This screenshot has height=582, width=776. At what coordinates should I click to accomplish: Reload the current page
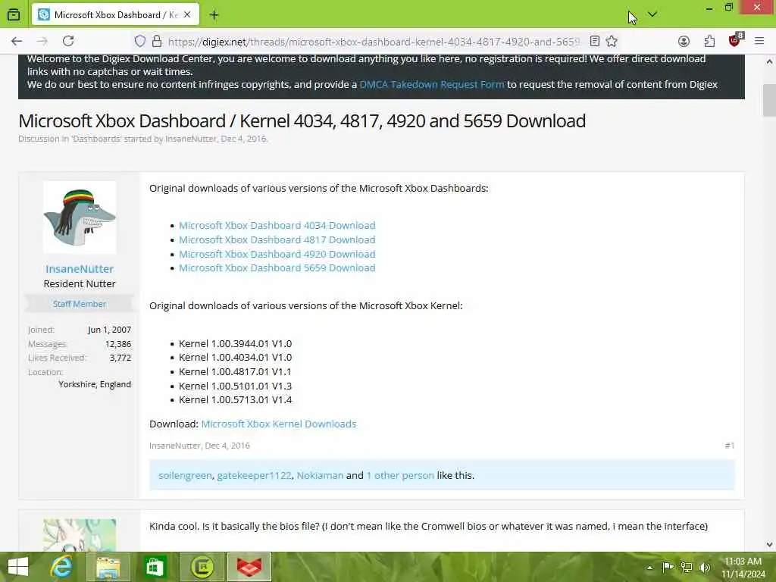point(68,41)
